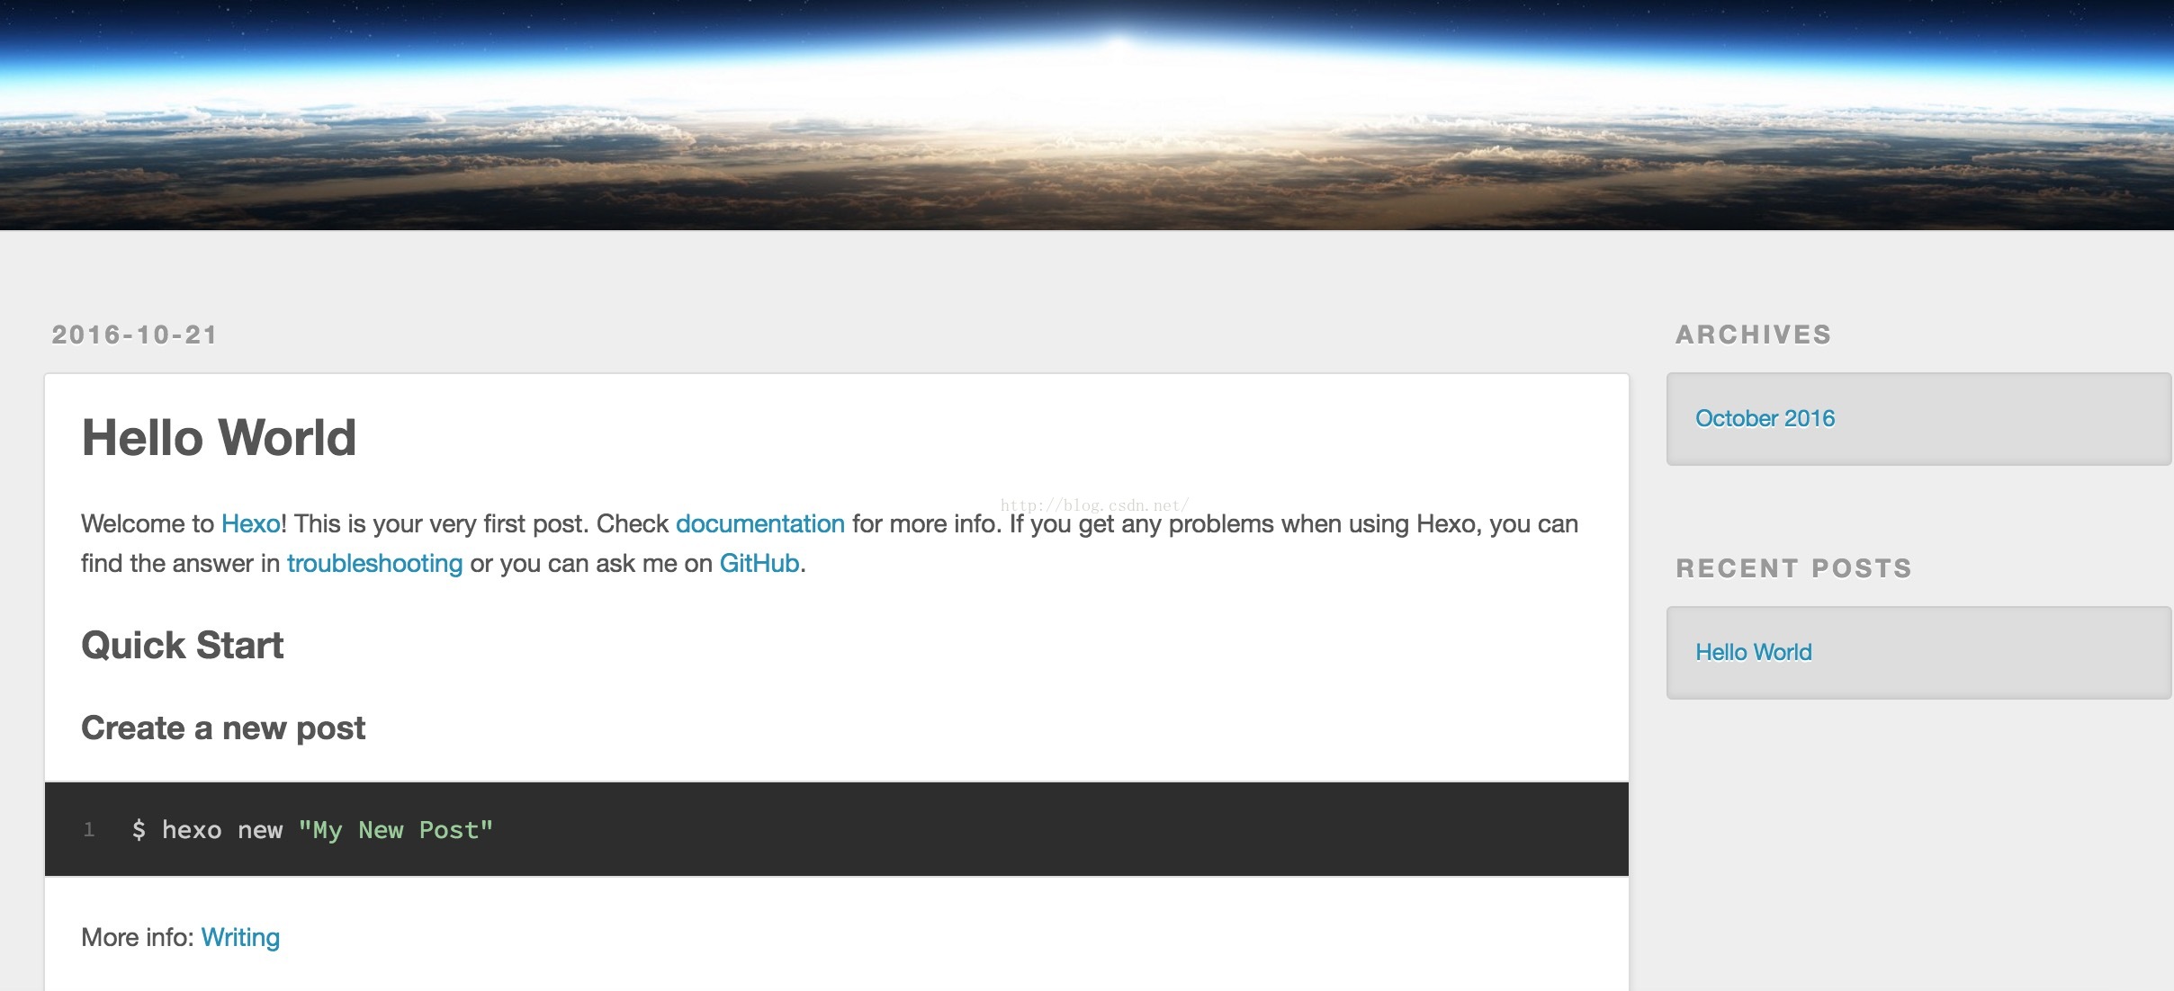Click the More info label text
The image size is (2174, 991).
pos(137,937)
